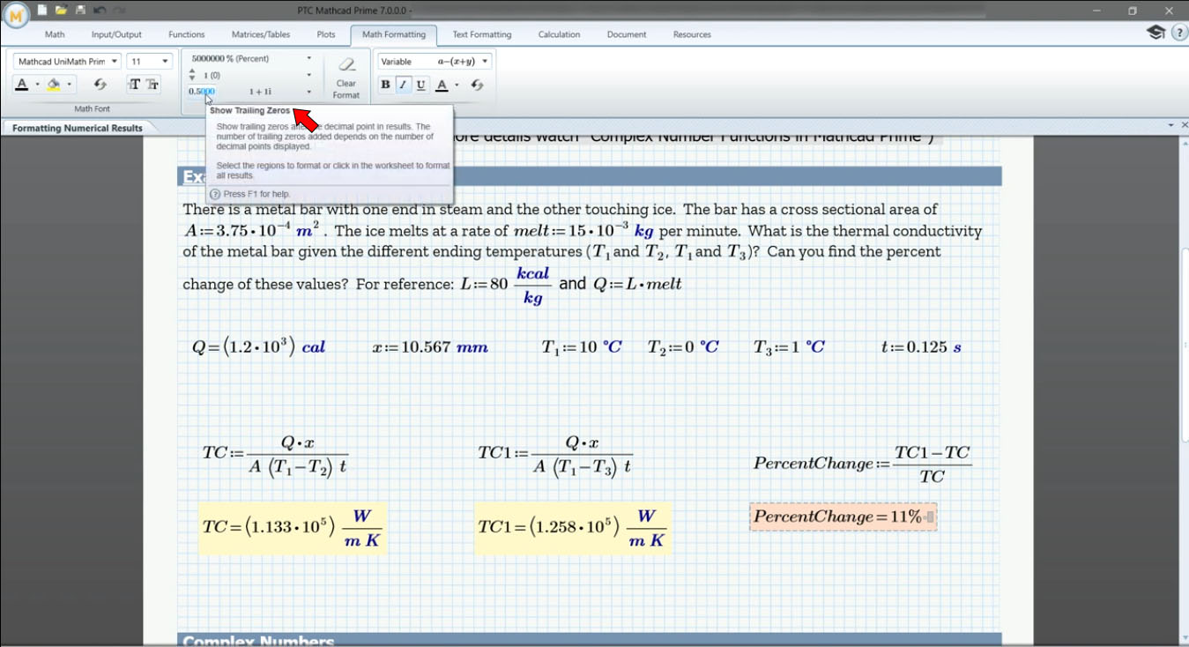Click the L := 80 kcal/kg expression

tap(506, 285)
